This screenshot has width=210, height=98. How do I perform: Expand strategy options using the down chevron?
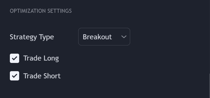coord(124,37)
